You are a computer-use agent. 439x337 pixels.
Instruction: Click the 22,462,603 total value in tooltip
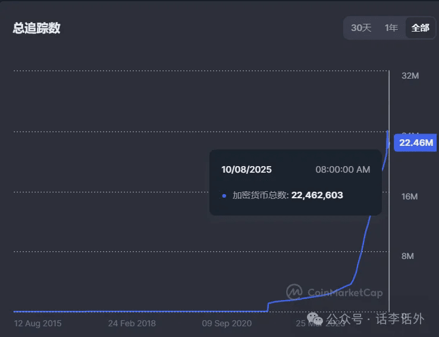click(x=317, y=195)
